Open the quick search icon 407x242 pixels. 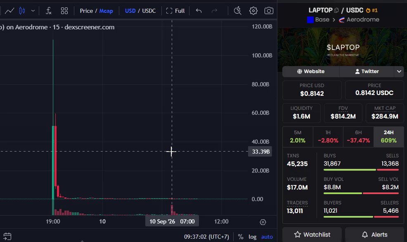pyautogui.click(x=237, y=11)
